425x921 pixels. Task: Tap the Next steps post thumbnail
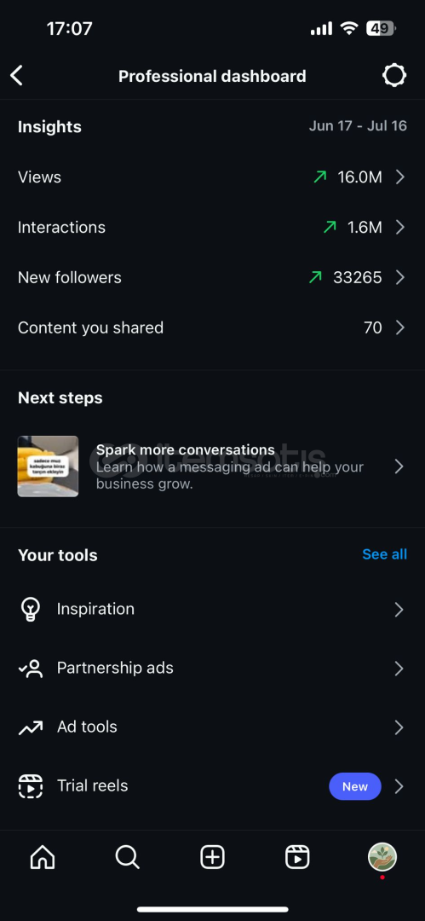tap(49, 466)
